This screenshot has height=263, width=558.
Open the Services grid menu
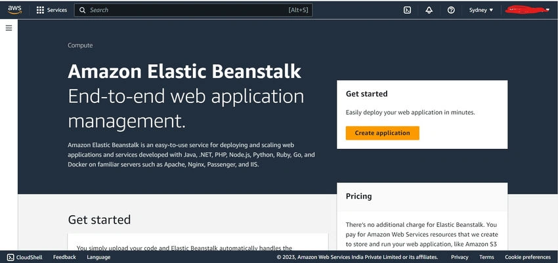(x=40, y=10)
